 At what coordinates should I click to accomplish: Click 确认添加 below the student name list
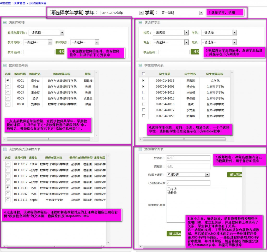click(174, 234)
